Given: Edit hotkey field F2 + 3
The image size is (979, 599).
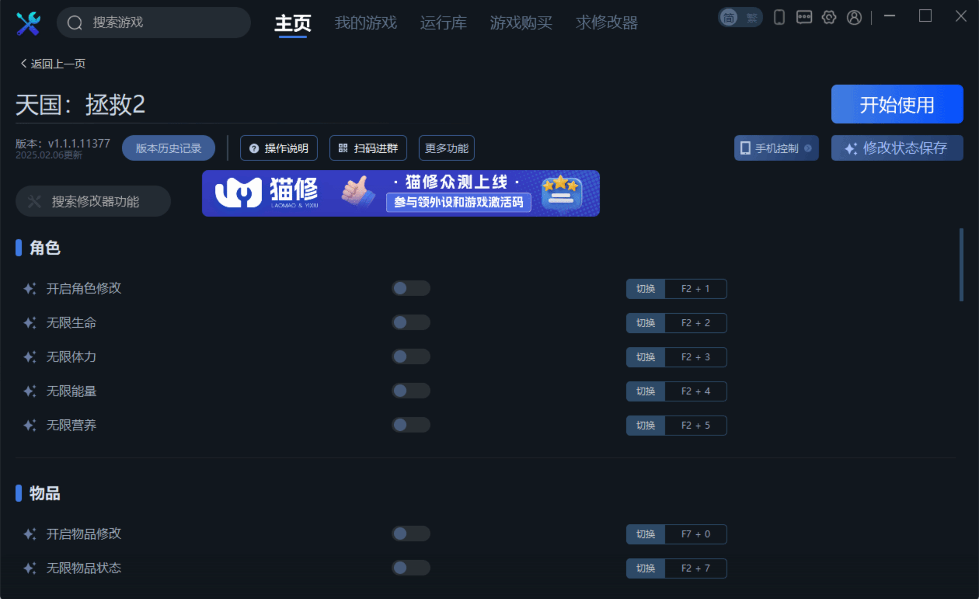Looking at the screenshot, I should pos(696,357).
